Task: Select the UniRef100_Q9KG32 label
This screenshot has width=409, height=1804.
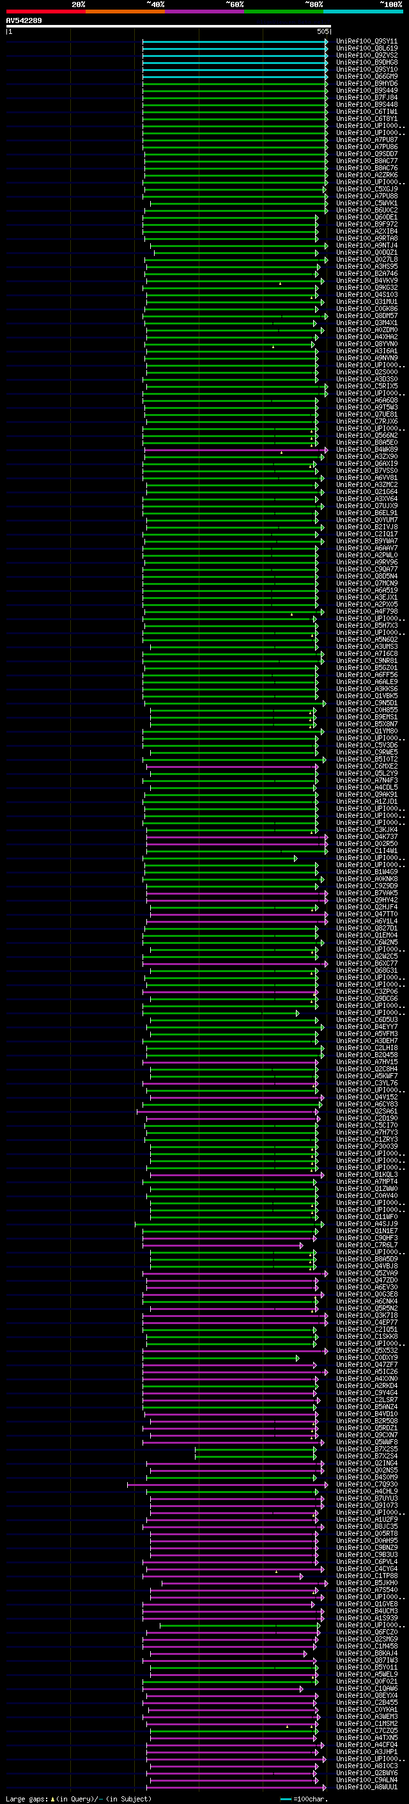Action: point(366,288)
